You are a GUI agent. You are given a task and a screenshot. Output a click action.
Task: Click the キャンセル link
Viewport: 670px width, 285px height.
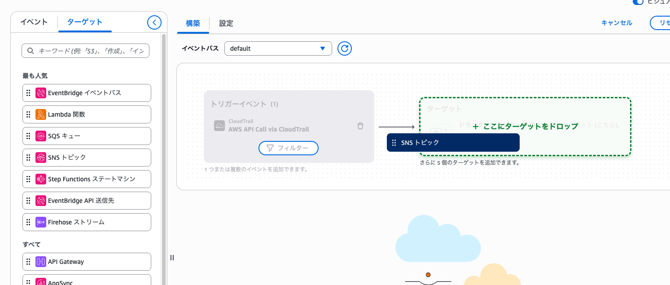click(617, 23)
